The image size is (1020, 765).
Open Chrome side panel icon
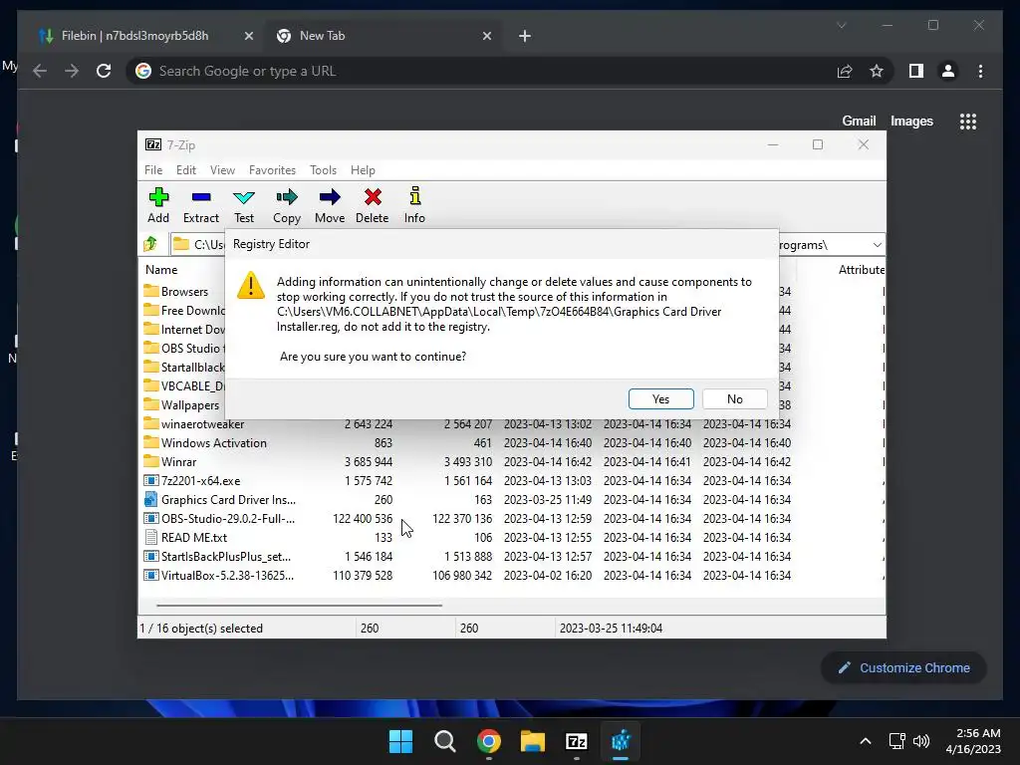coord(916,71)
